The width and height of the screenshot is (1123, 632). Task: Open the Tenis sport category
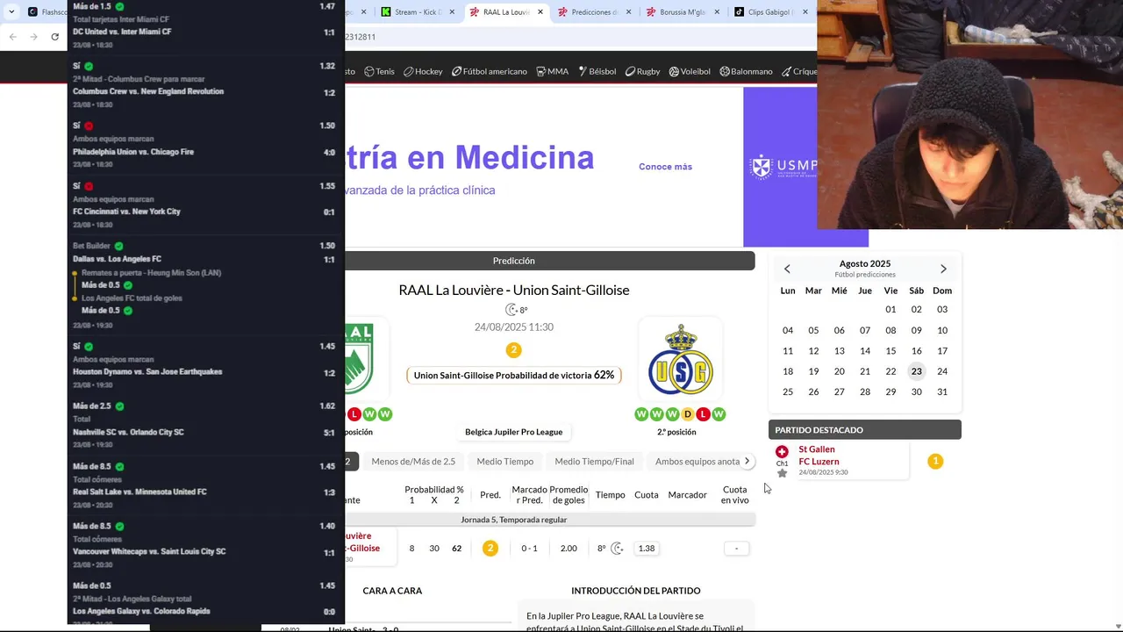click(379, 71)
